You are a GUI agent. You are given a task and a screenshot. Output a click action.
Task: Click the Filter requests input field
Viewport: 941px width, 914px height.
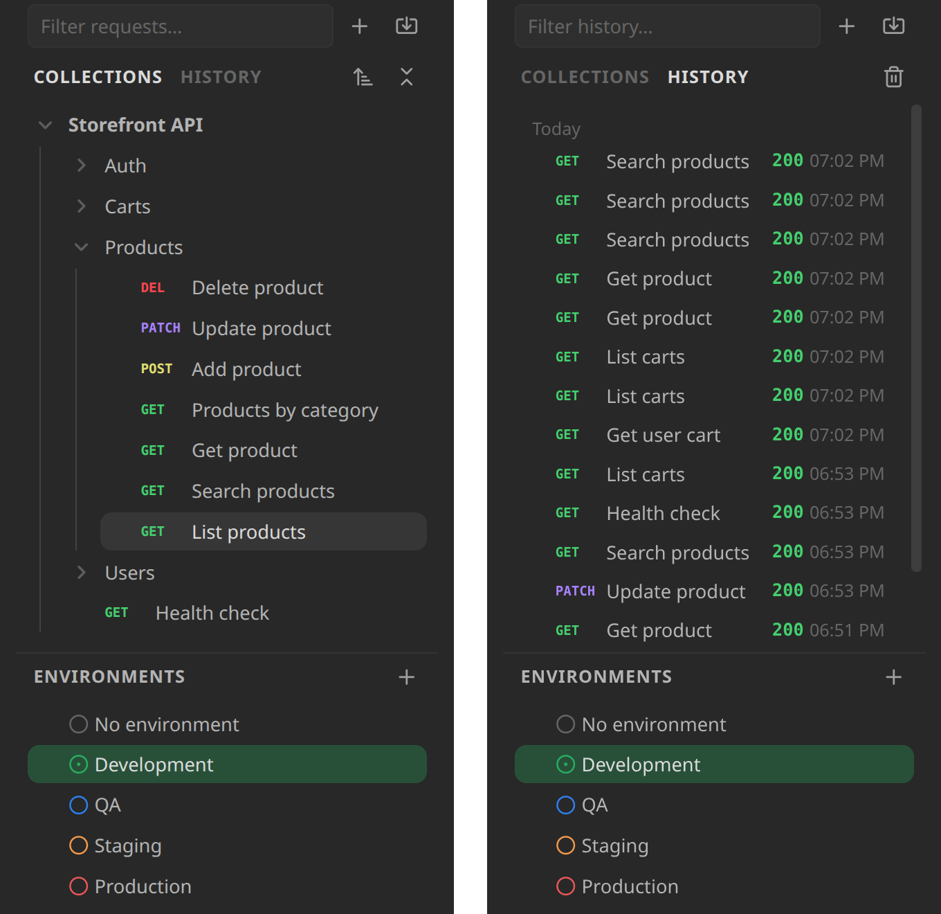tap(181, 26)
